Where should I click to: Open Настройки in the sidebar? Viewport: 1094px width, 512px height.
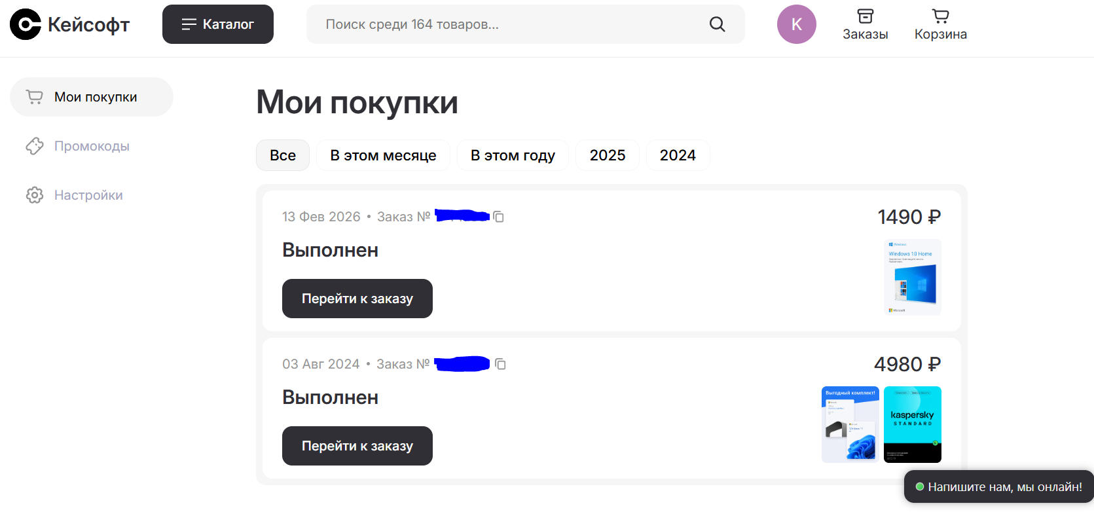pos(88,195)
